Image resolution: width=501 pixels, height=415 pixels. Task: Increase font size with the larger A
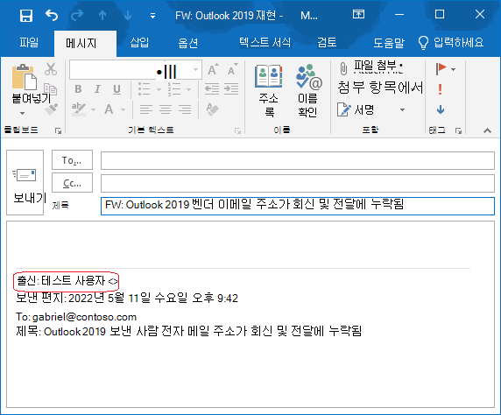pyautogui.click(x=213, y=70)
